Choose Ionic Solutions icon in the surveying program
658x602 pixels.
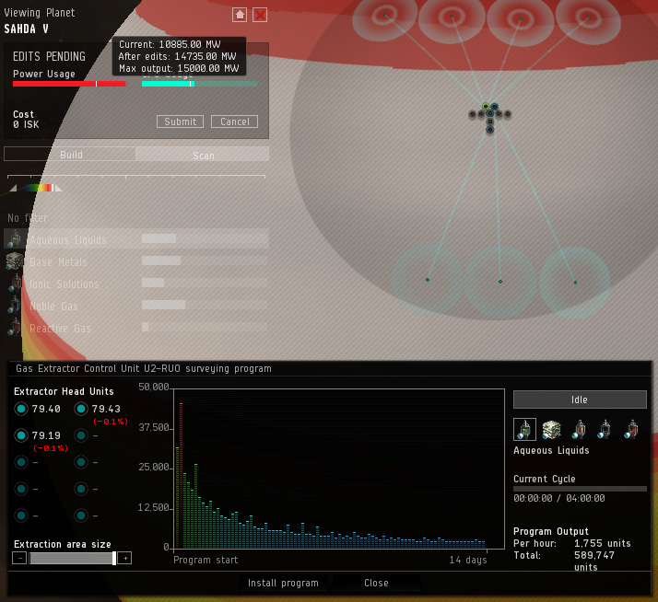(579, 429)
